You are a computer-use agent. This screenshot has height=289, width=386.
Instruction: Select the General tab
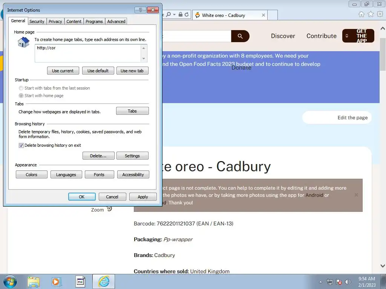pos(18,21)
